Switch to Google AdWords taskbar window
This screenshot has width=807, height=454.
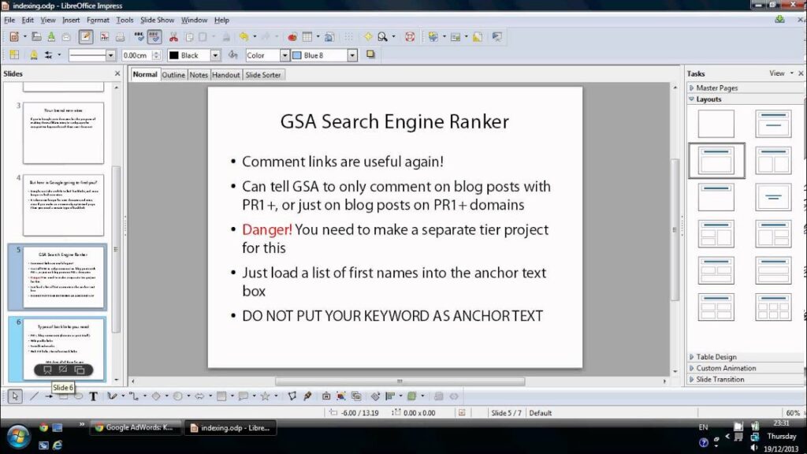[x=135, y=428]
